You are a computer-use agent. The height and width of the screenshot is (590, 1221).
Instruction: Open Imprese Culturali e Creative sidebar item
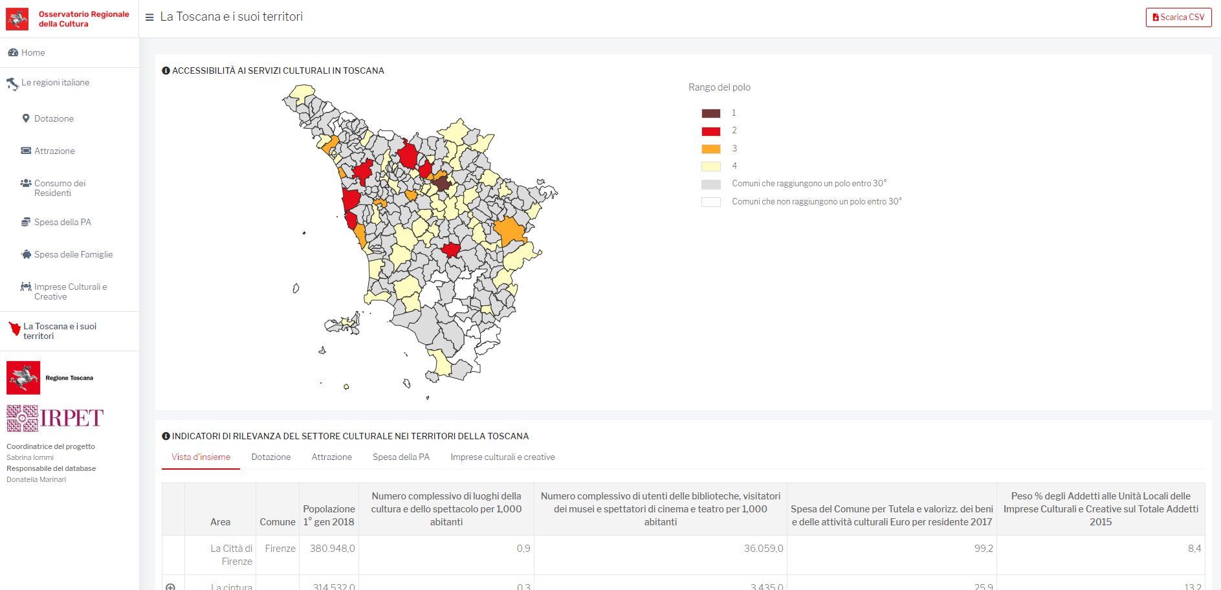71,292
